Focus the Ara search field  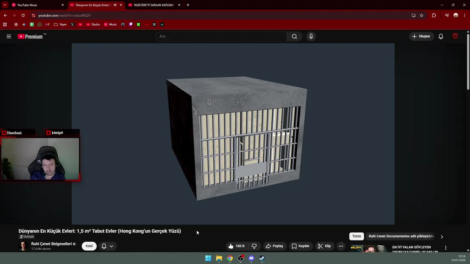pyautogui.click(x=221, y=36)
